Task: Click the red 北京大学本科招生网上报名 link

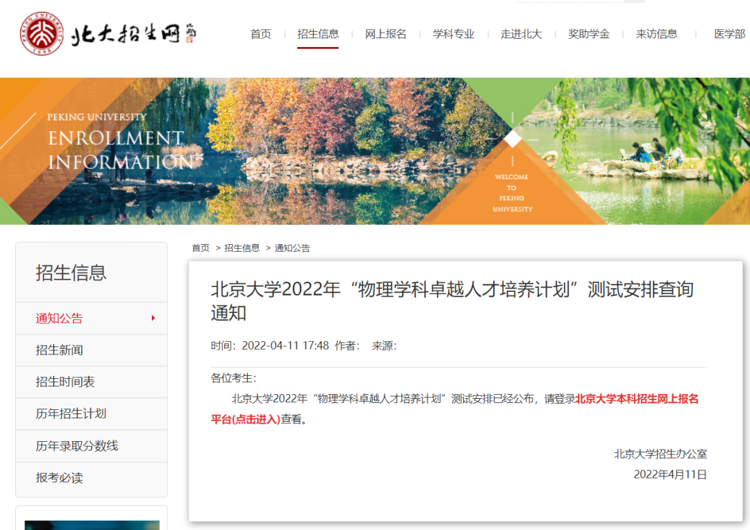Action: (636, 399)
